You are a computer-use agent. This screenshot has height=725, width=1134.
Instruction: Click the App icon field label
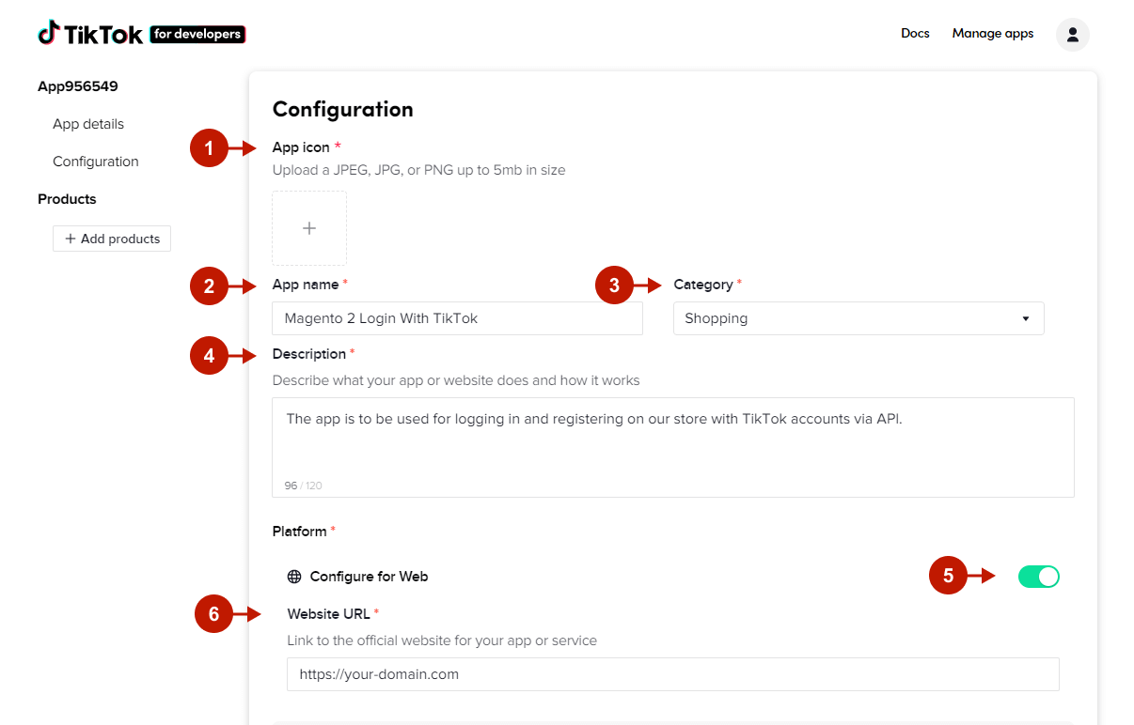tap(301, 147)
